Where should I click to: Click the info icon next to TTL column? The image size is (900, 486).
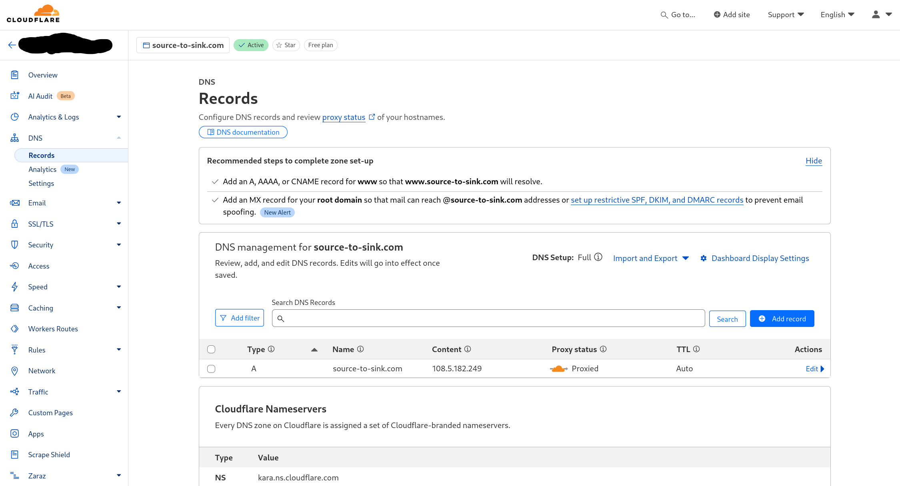tap(696, 349)
